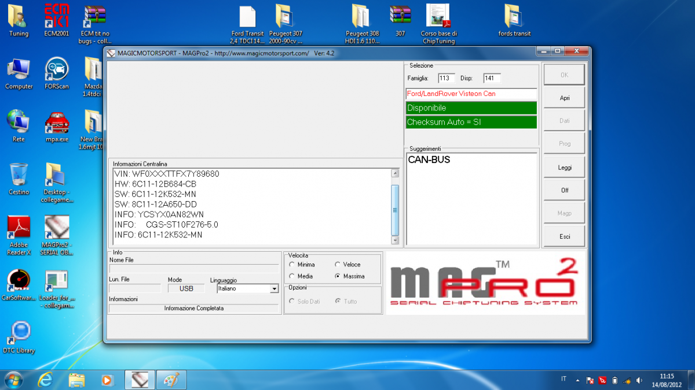Click the OK button in MAGPro2

pyautogui.click(x=564, y=75)
